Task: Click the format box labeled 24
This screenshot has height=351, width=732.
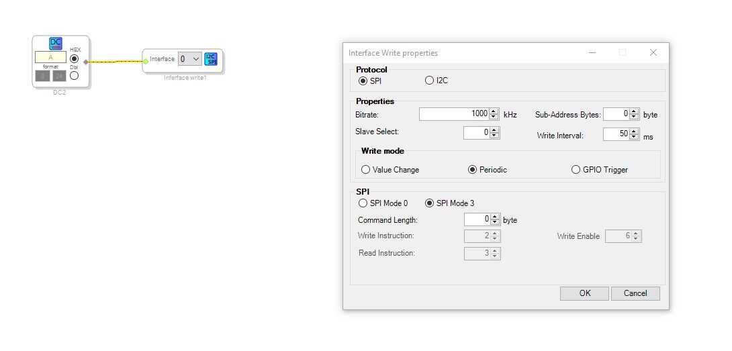Action: 59,76
